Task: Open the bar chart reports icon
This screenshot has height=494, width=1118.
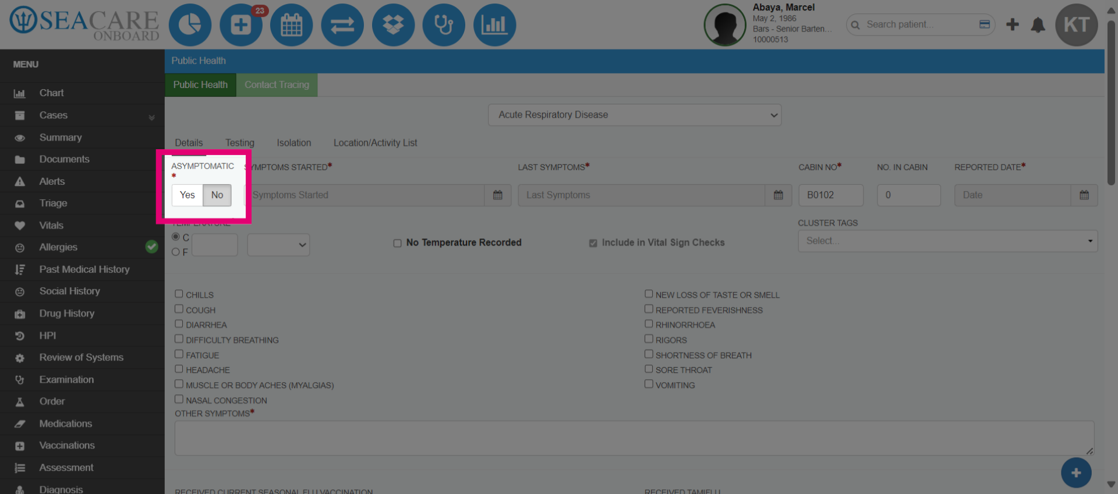Action: [494, 25]
